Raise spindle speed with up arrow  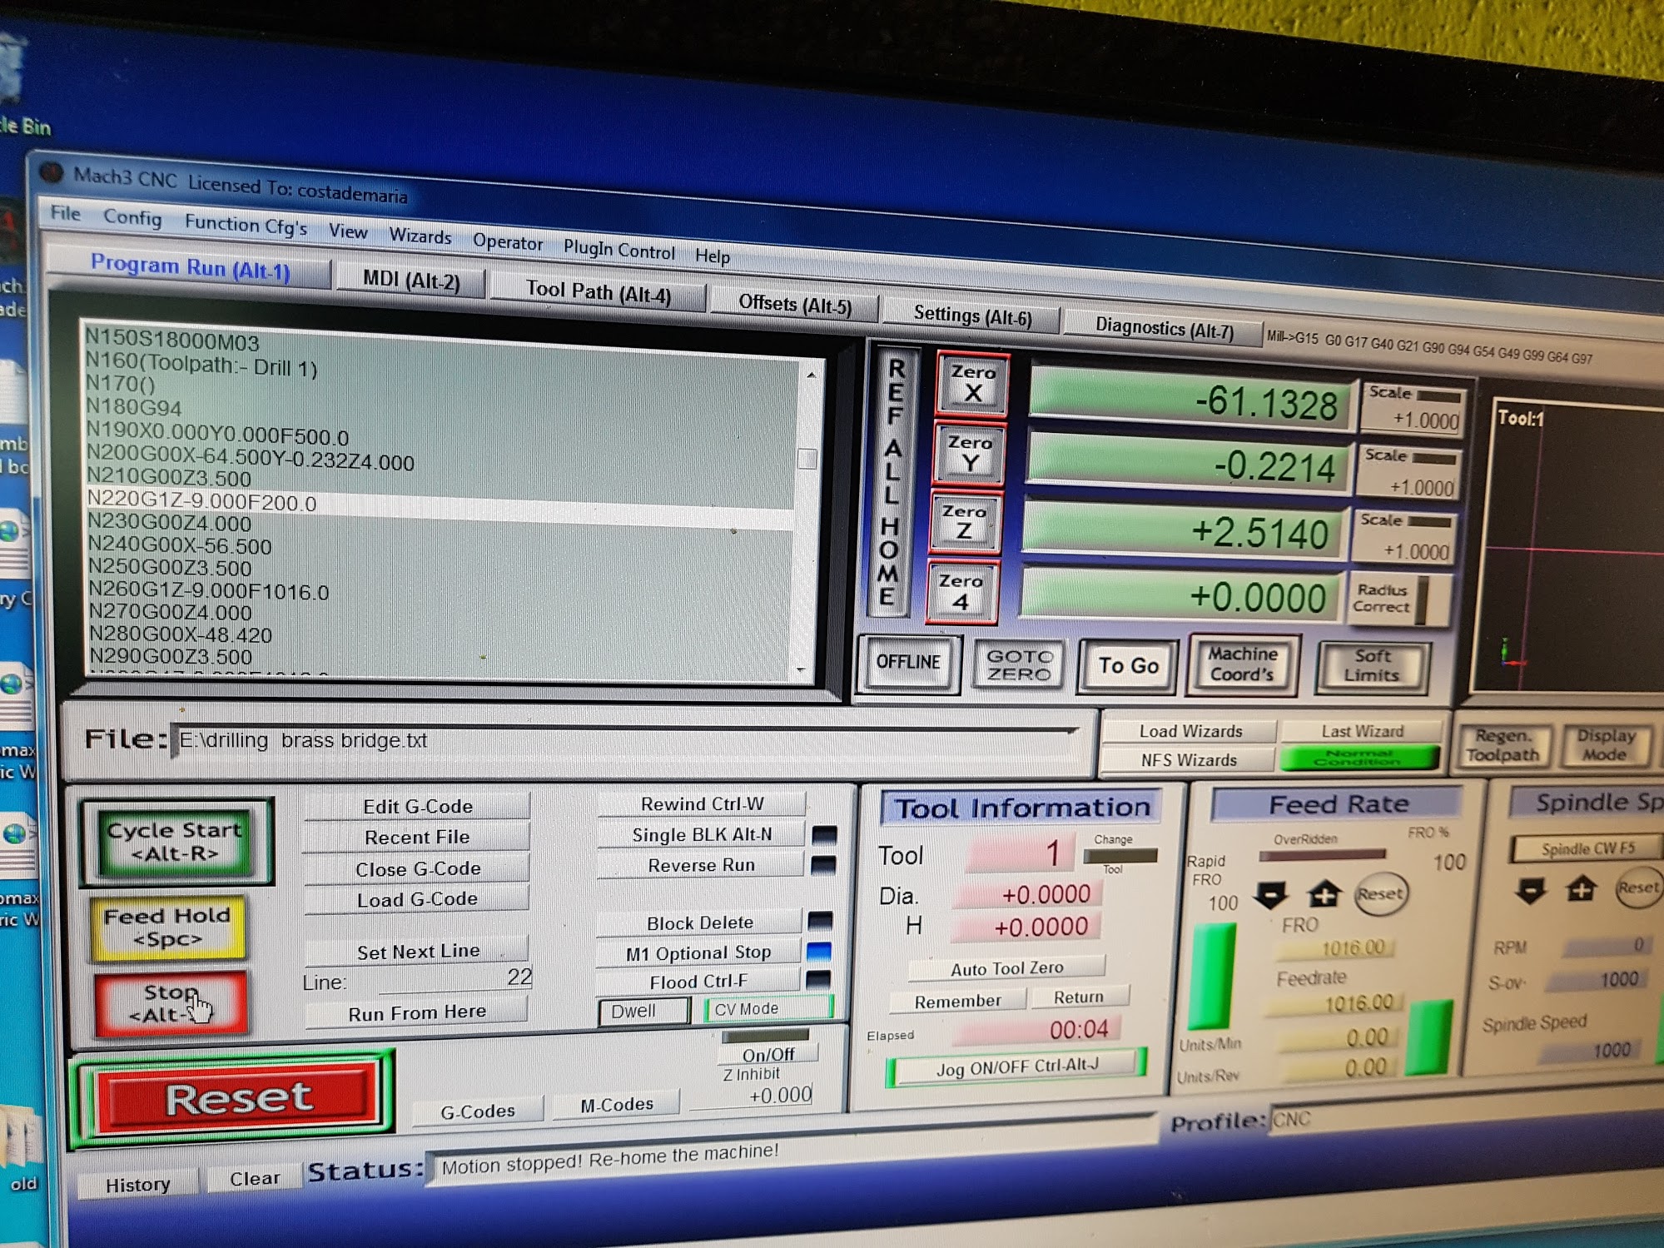pyautogui.click(x=1581, y=888)
